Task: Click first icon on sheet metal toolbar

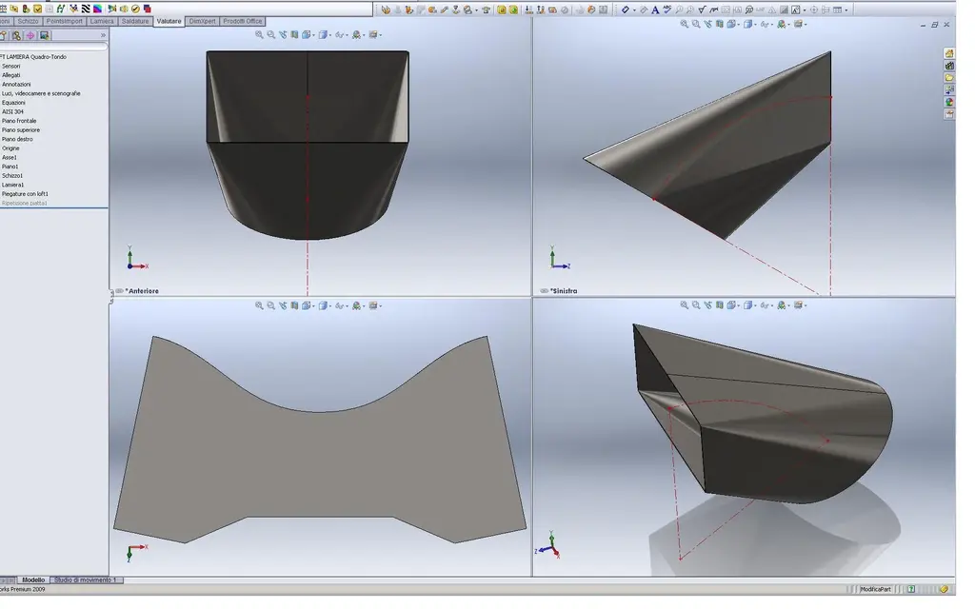Action: pos(387,10)
